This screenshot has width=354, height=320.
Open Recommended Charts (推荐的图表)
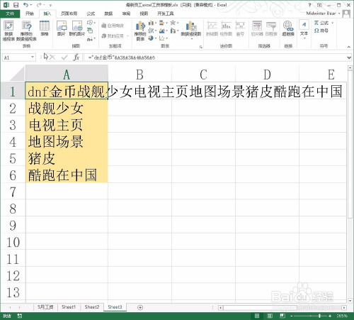point(140,31)
